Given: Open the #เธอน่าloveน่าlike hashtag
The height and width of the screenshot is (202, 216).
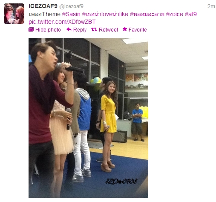Looking at the screenshot, I should [x=105, y=14].
